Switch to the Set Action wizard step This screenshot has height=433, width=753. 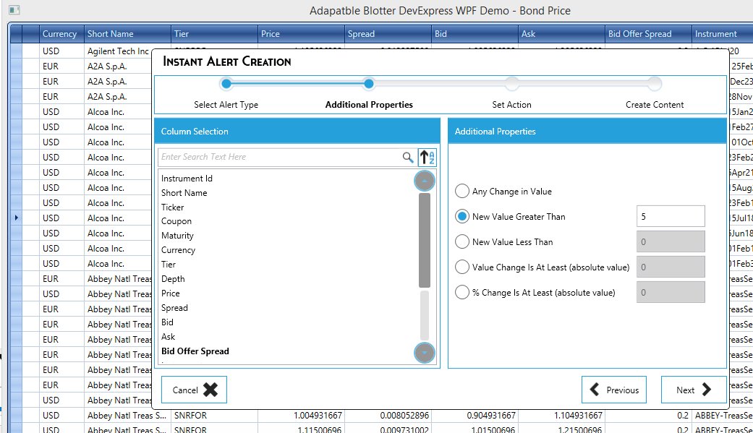(511, 83)
